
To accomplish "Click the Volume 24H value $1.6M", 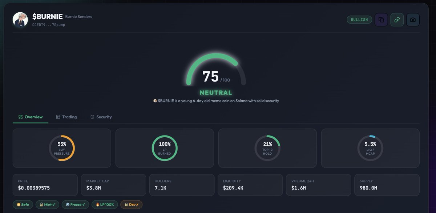I will point(299,188).
